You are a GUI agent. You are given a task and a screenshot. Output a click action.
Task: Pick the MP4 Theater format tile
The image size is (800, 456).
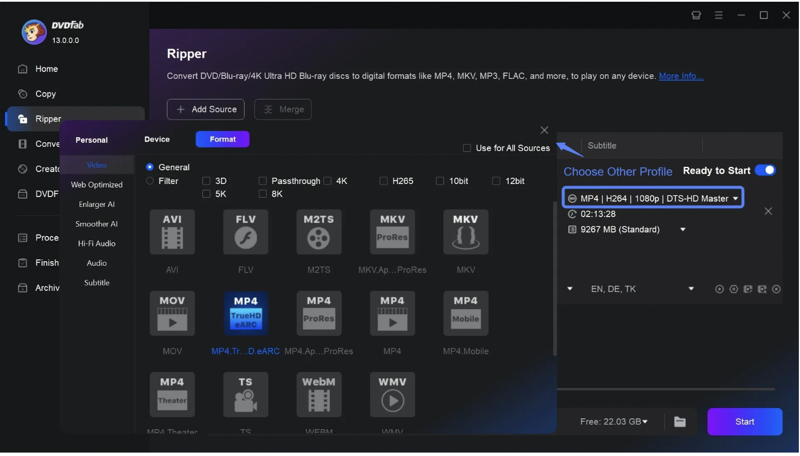tap(172, 395)
